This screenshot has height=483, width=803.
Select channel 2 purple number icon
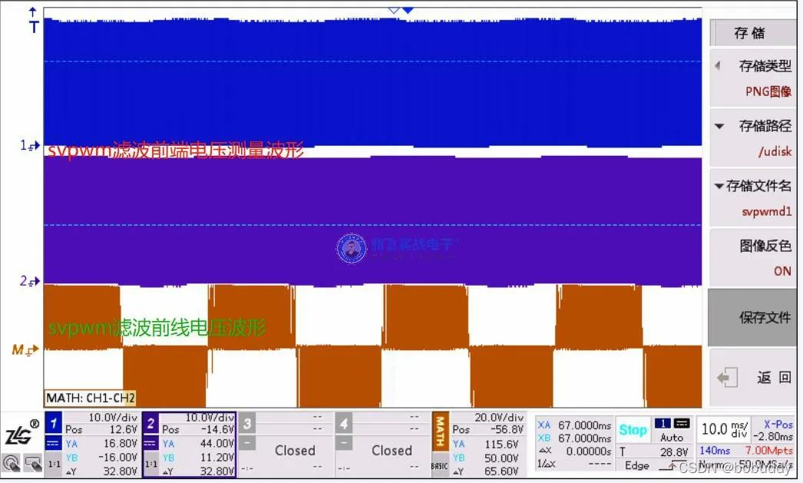[150, 424]
